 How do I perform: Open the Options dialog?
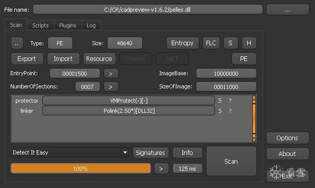click(x=287, y=138)
